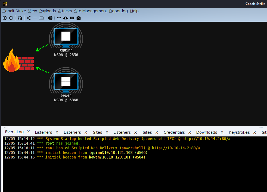
Task: Open downloads with cloud download icon
Action: [x=66, y=18]
